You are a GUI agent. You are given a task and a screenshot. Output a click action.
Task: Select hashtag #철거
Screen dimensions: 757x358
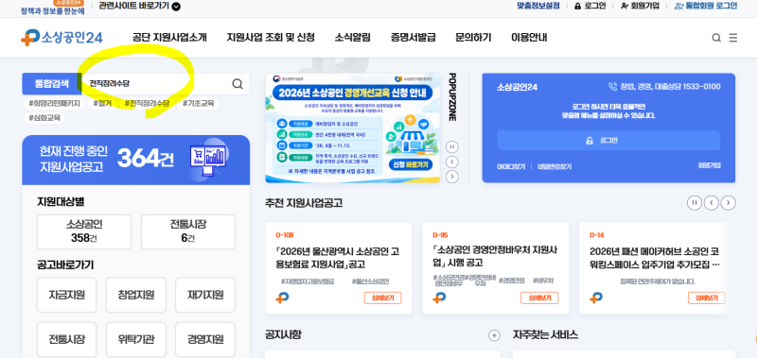[102, 104]
